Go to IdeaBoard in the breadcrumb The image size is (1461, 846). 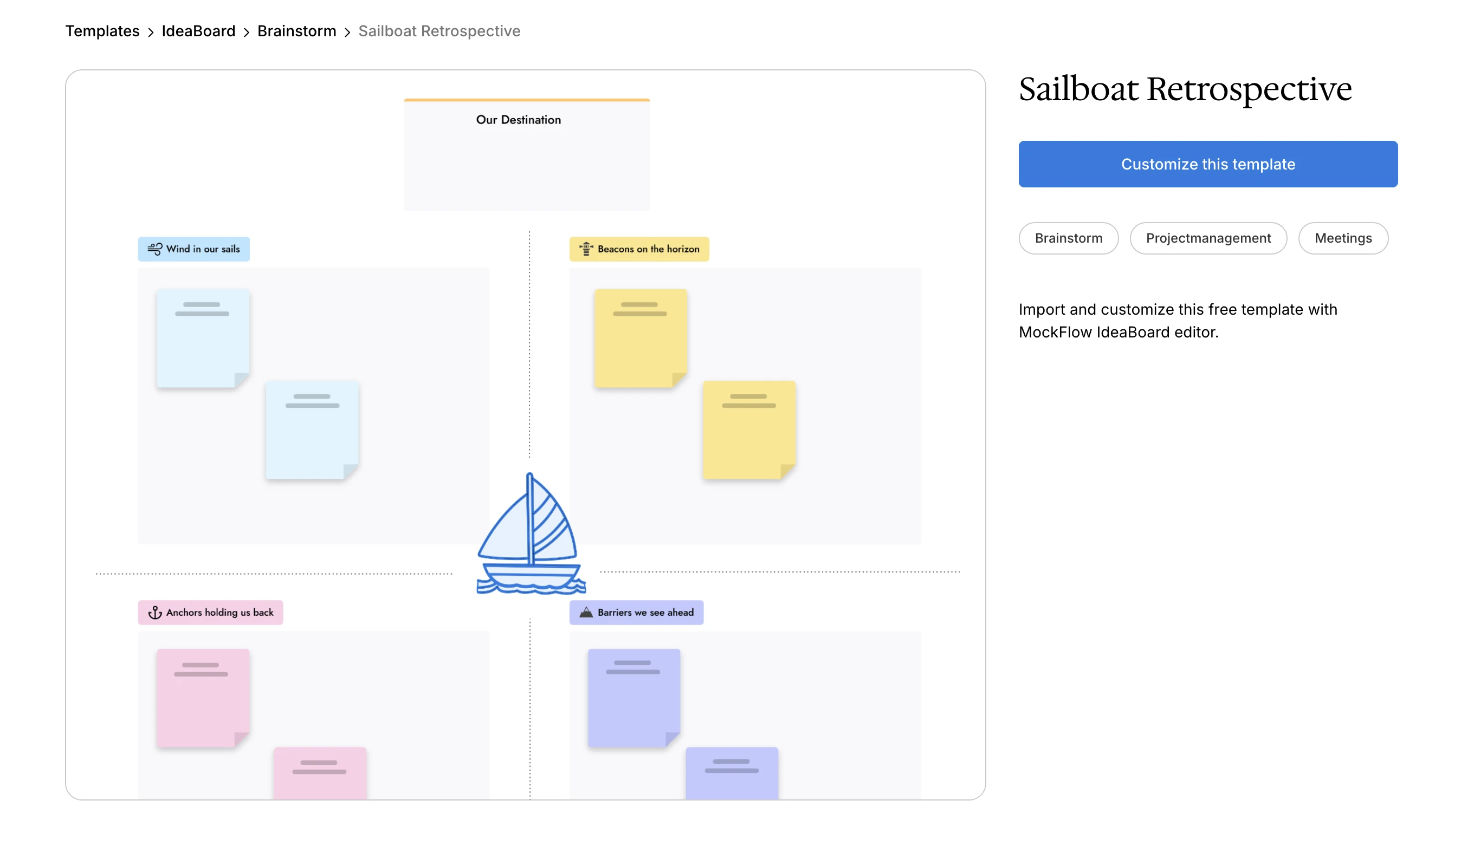pyautogui.click(x=198, y=31)
